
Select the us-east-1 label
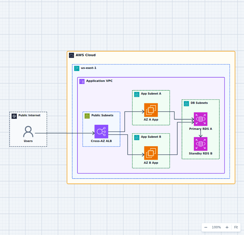click(89, 68)
